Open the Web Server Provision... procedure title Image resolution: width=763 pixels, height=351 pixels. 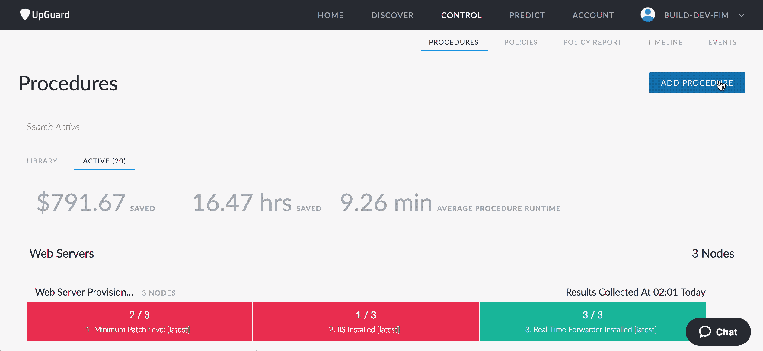pyautogui.click(x=84, y=292)
